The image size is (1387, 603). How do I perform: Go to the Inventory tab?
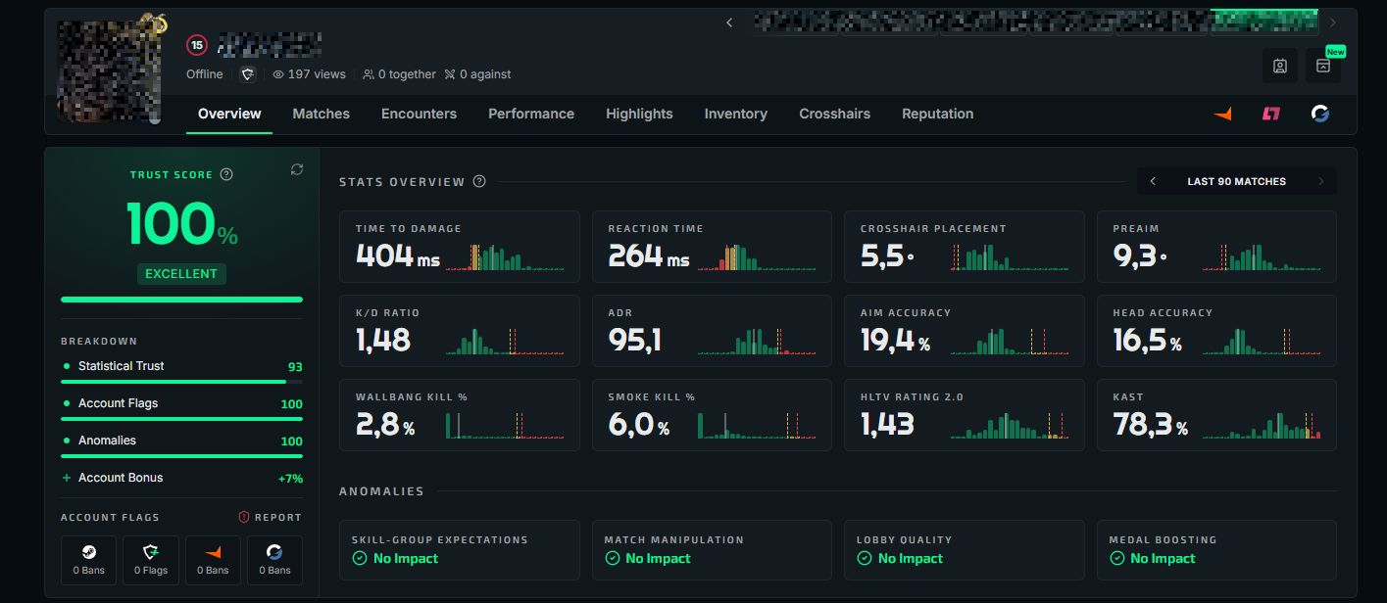coord(735,114)
